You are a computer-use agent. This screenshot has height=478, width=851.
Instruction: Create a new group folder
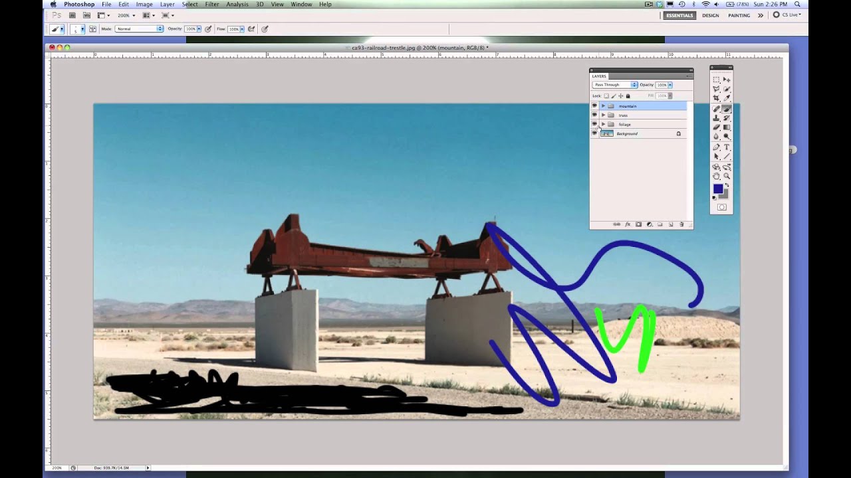660,224
